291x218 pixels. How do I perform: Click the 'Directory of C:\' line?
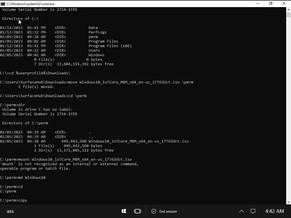pos(20,18)
